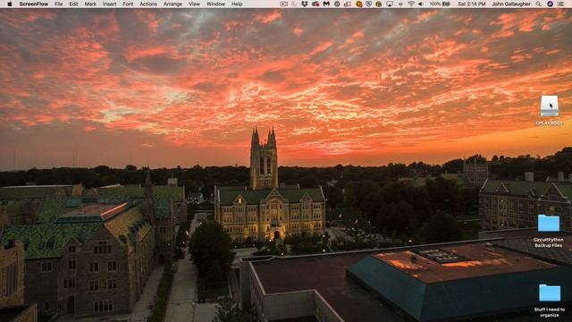
Task: Open the John Gallaugher user menu
Action: (510, 4)
